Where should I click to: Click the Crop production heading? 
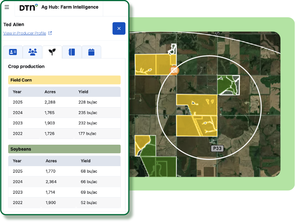click(x=26, y=67)
